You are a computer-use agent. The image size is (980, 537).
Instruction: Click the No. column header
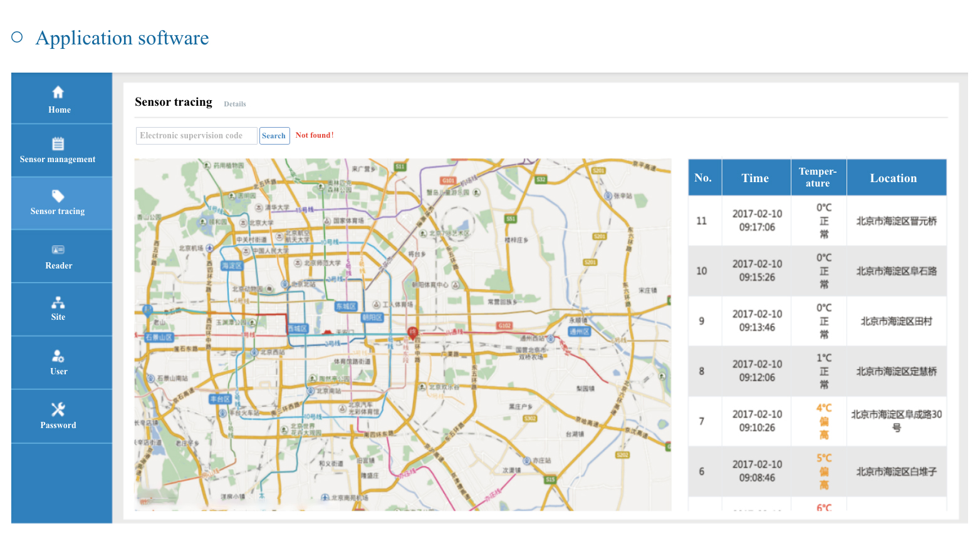pos(704,178)
